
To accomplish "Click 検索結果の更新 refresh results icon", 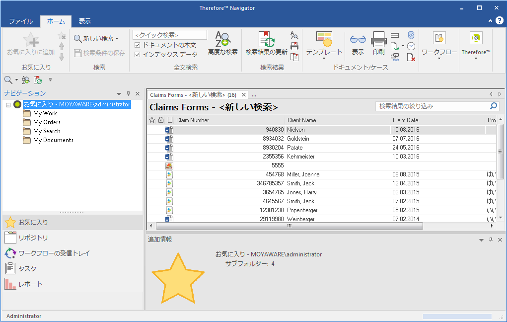I will point(267,39).
